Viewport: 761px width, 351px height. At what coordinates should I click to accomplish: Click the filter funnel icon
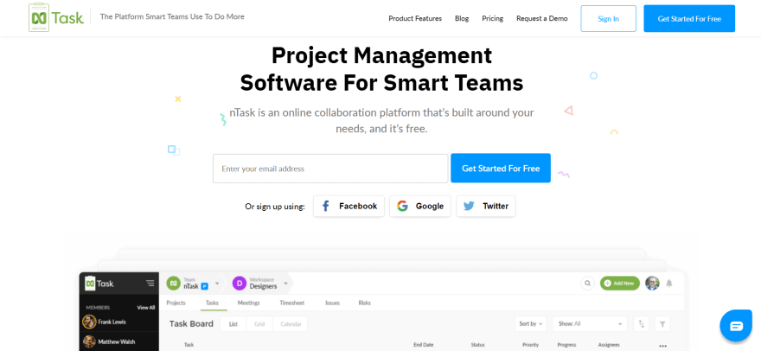[x=662, y=324]
